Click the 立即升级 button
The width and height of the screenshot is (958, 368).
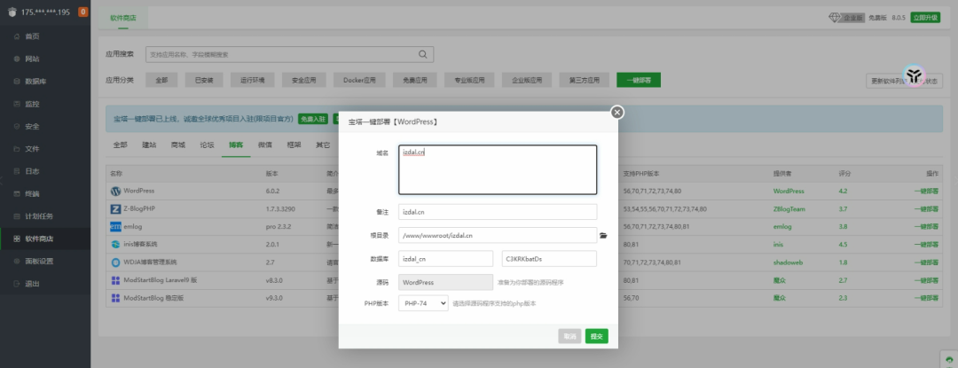(925, 18)
